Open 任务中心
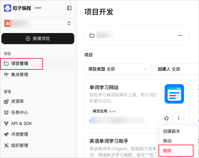The height and width of the screenshot is (158, 199). (38, 112)
